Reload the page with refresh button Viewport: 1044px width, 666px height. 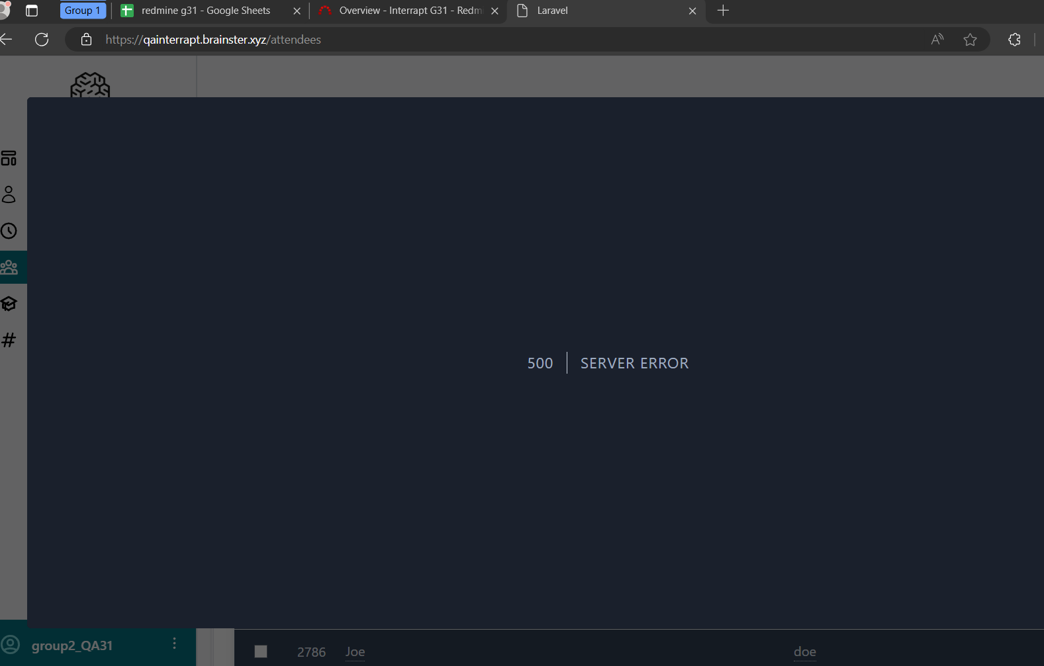point(42,40)
